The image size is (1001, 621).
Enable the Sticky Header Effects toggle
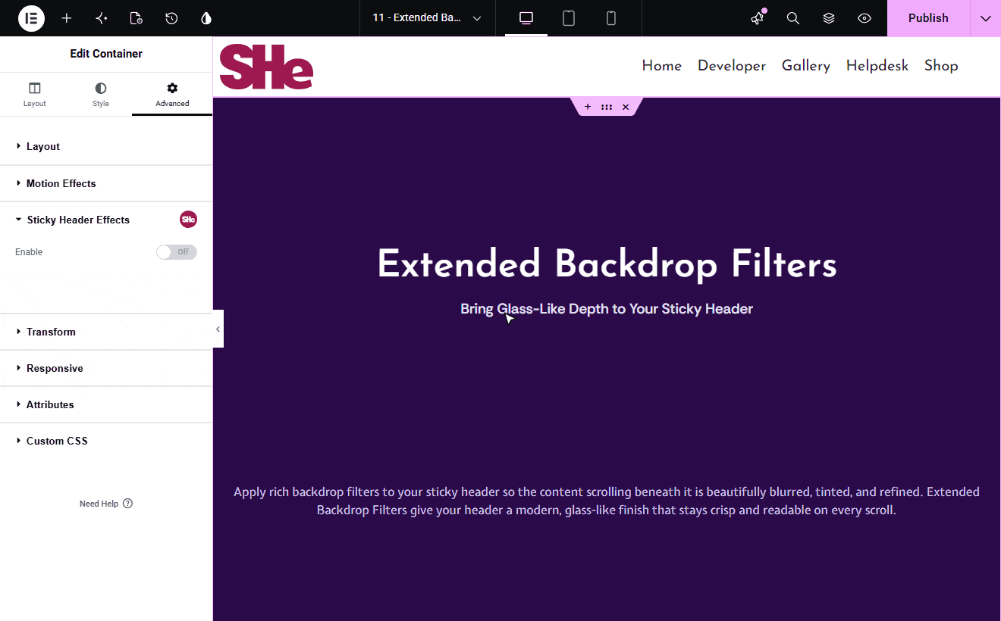click(x=177, y=252)
